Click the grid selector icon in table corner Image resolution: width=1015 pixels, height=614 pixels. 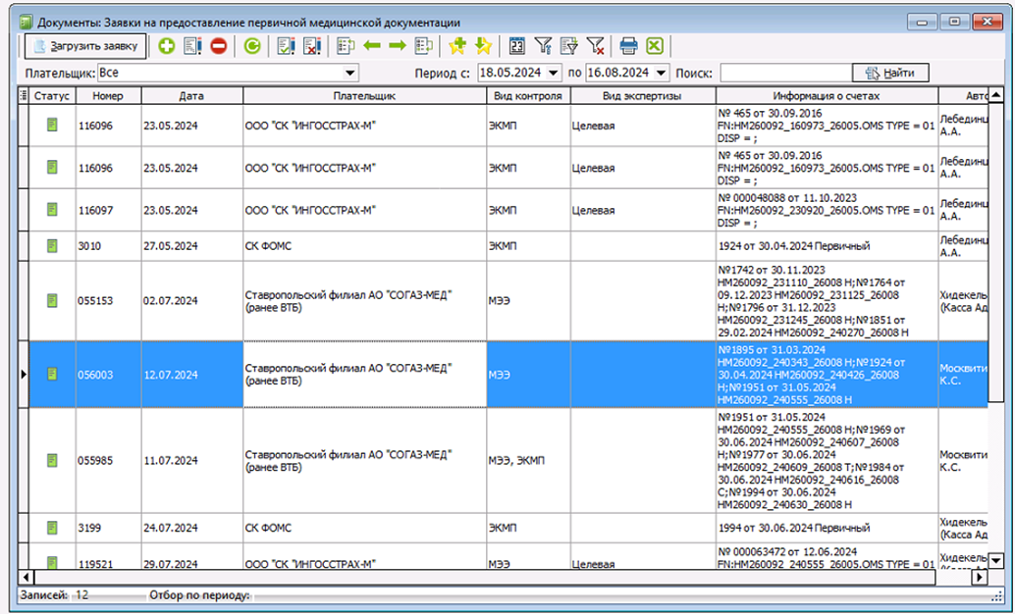24,96
